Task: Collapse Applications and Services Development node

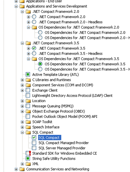Action: 16,6
